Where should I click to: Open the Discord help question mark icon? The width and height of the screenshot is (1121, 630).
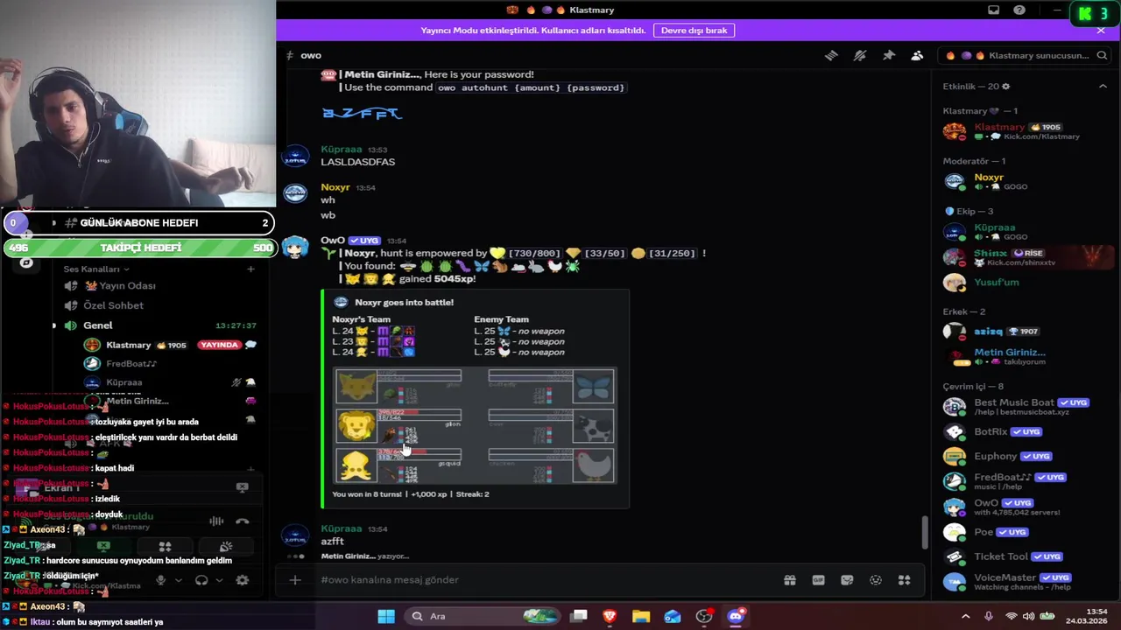(x=1019, y=10)
